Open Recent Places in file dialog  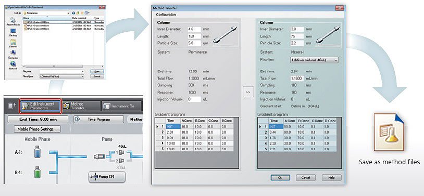pos(13,22)
